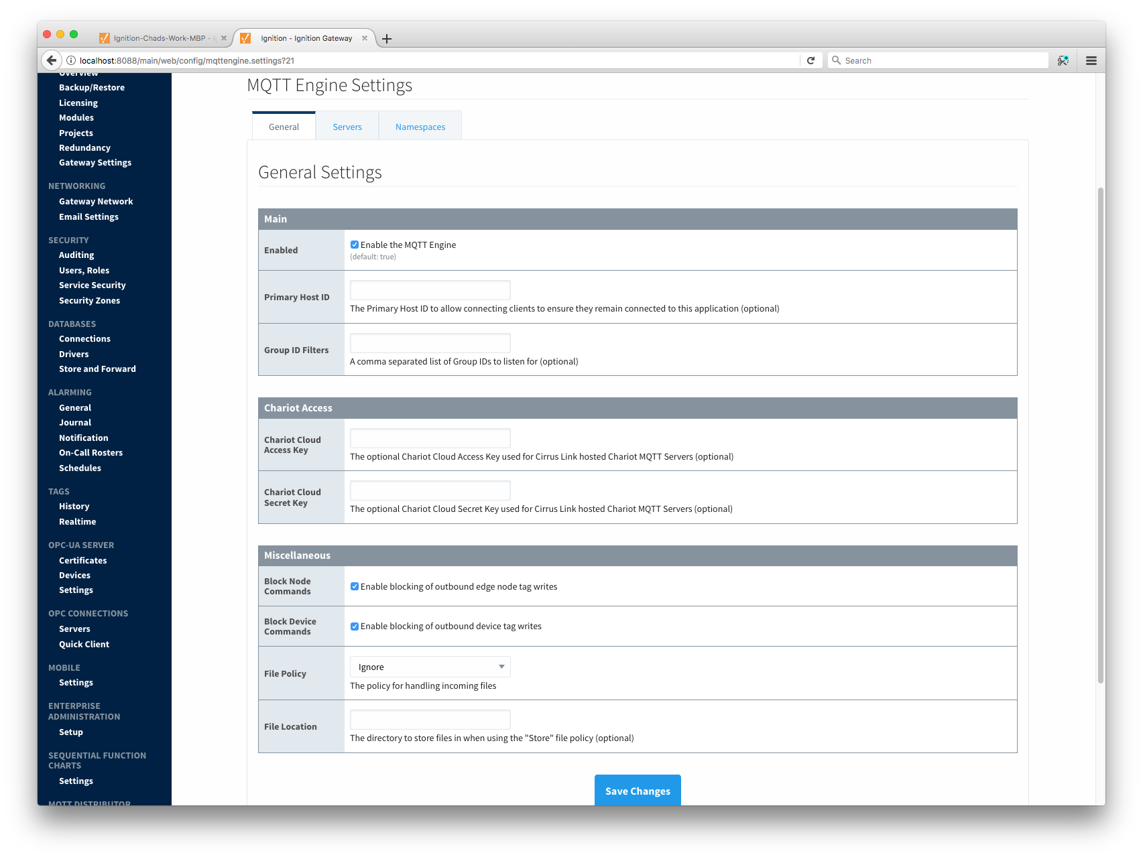The width and height of the screenshot is (1143, 859).
Task: Open Settings under OPC-UA Server
Action: click(x=76, y=590)
